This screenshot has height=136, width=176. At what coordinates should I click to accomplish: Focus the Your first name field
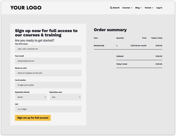[x=48, y=49]
